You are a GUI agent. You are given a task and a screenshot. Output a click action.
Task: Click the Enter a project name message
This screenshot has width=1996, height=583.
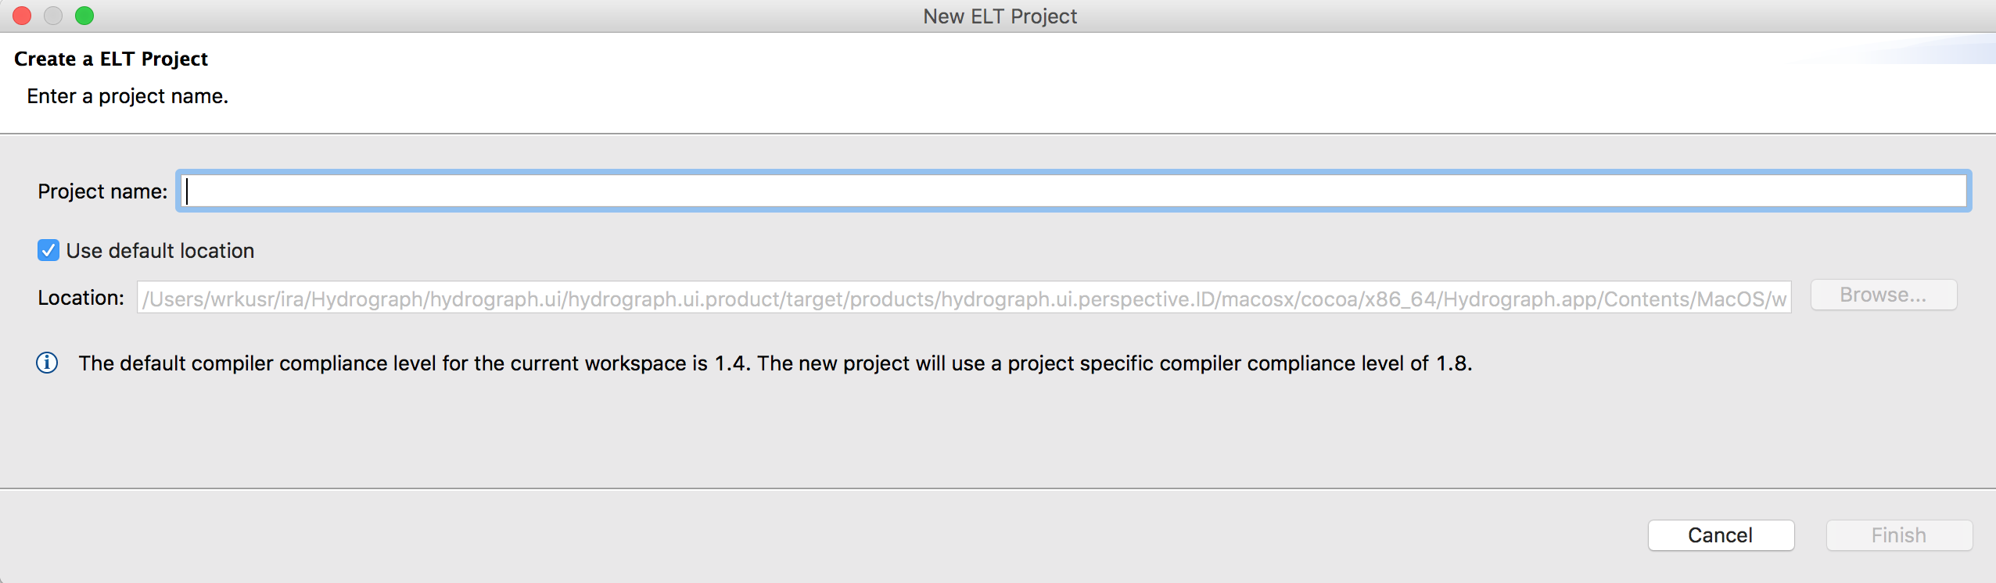pyautogui.click(x=127, y=96)
